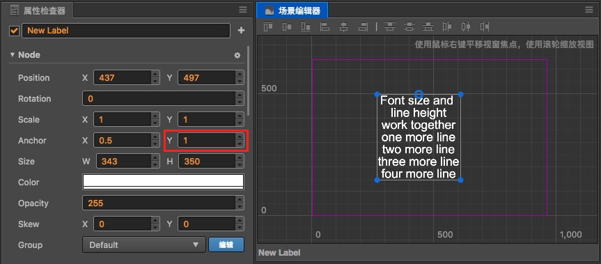Viewport: 601px width, 264px height.
Task: Click the distribute bottom edges icon
Action: click(428, 26)
